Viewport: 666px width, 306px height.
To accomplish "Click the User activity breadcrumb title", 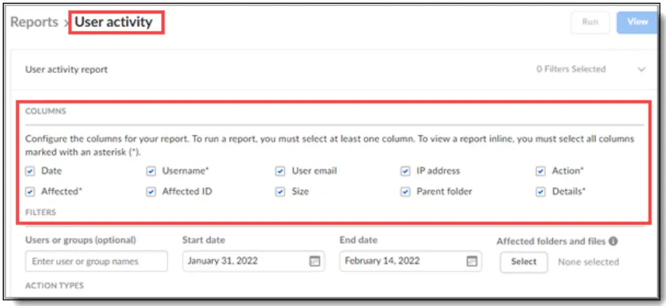I will (114, 22).
